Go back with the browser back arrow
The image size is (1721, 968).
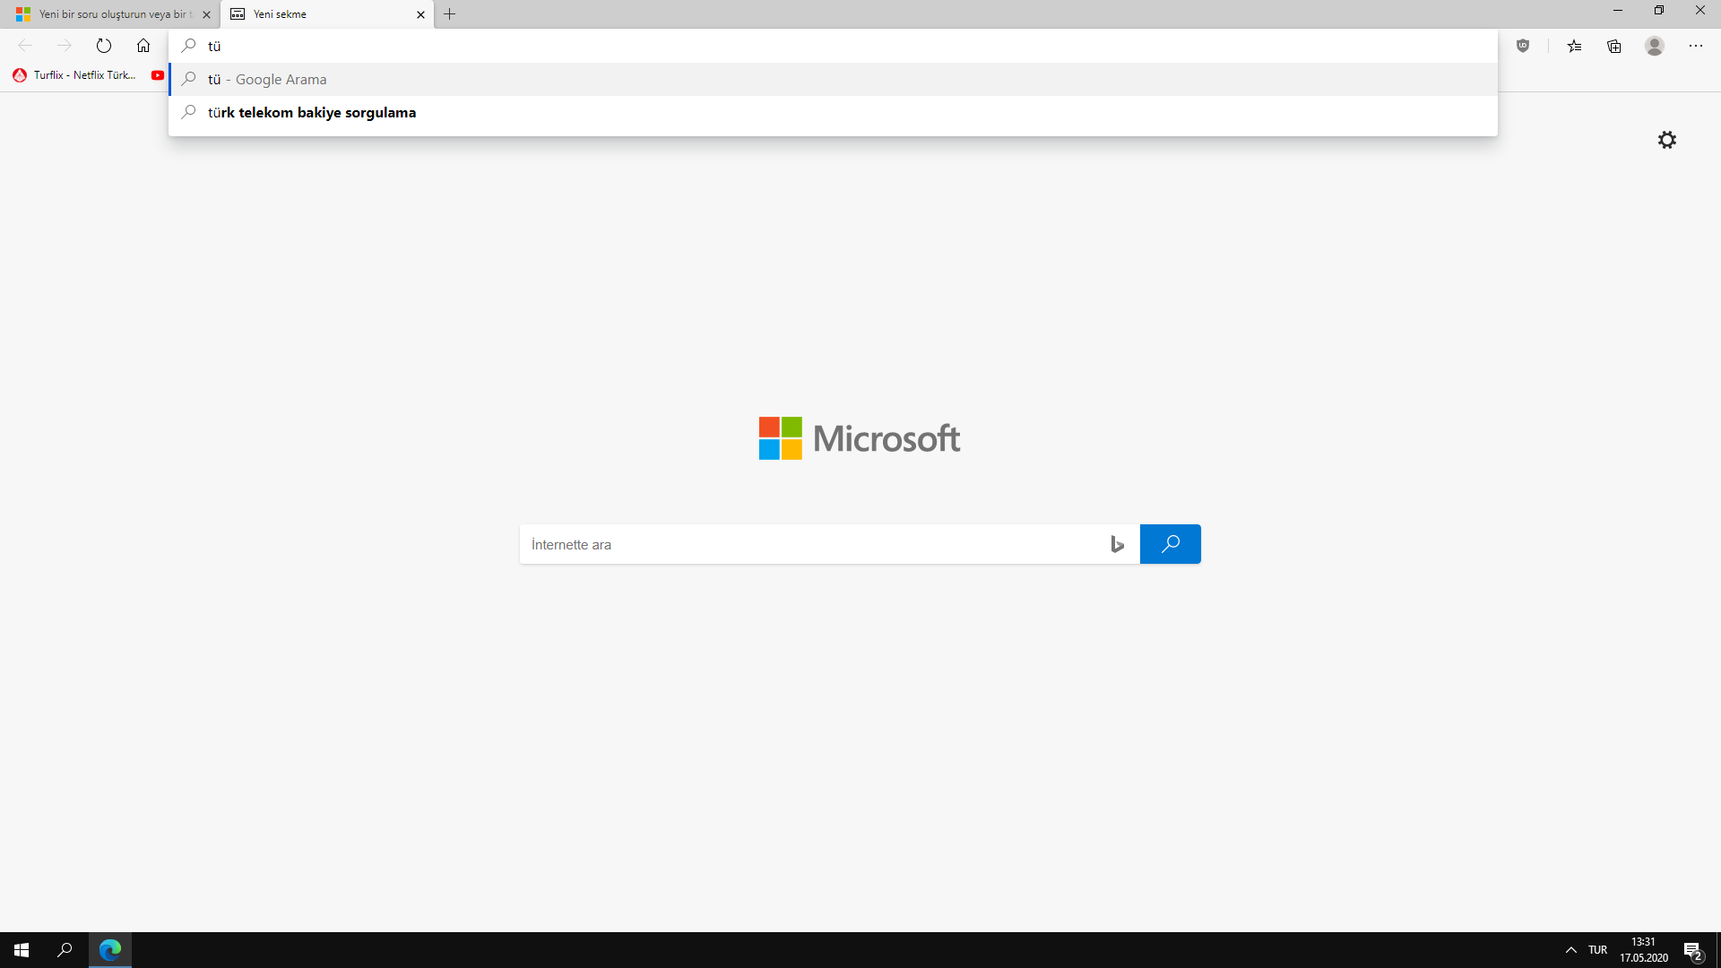[x=25, y=46]
